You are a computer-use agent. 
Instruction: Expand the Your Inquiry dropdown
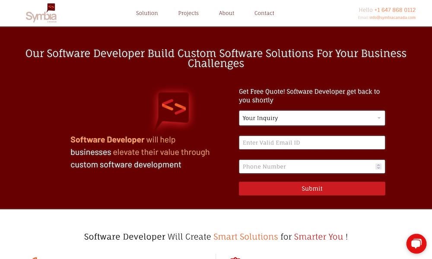pyautogui.click(x=307, y=118)
